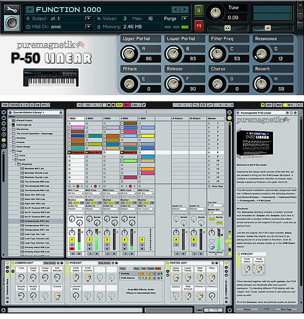This screenshot has height=319, width=304.
Task: Click the tempo field showing 120.00
Action: point(14,105)
